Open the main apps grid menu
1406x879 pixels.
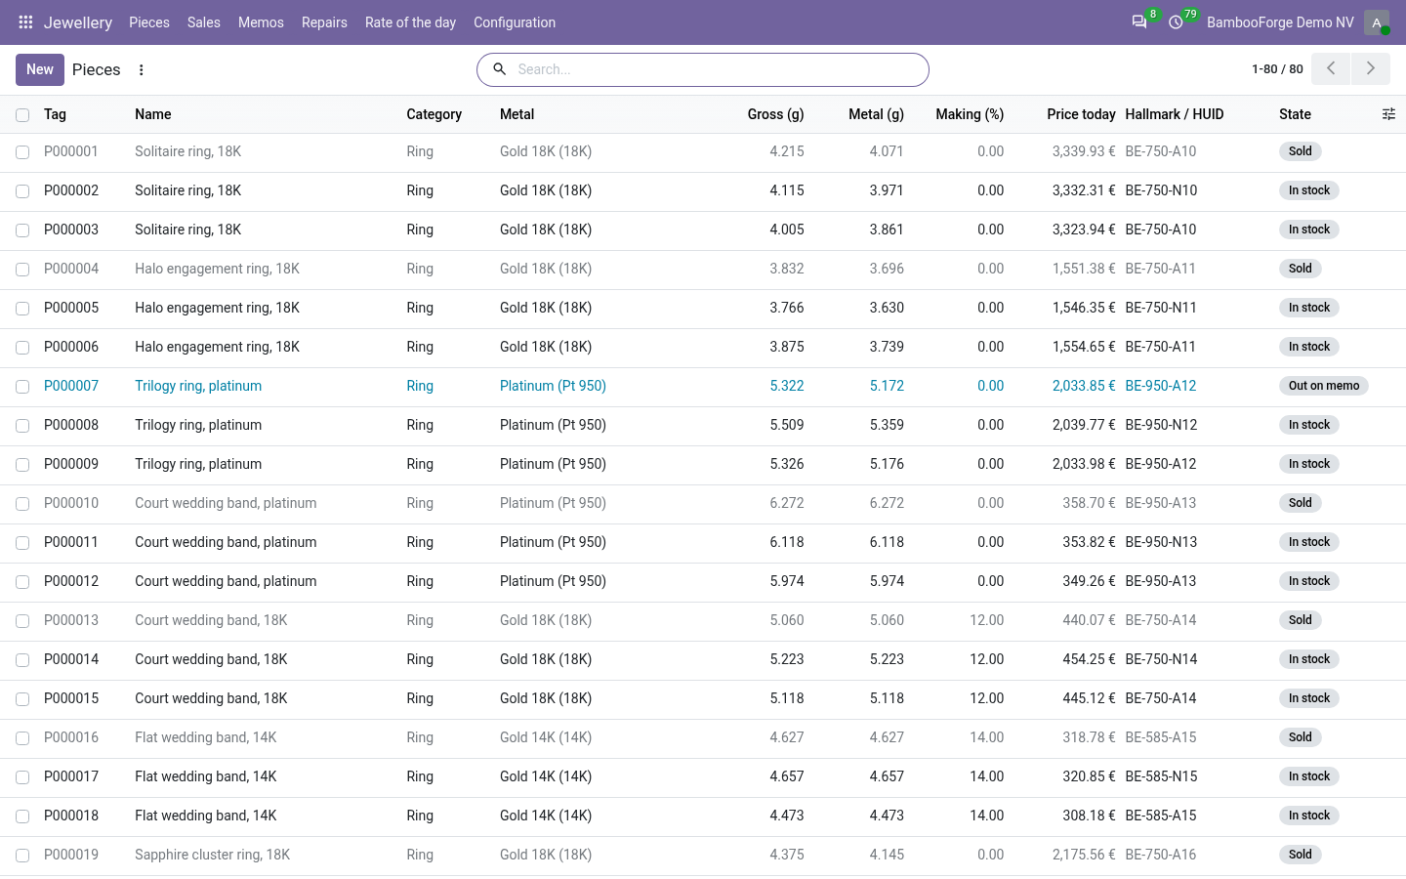click(x=25, y=21)
